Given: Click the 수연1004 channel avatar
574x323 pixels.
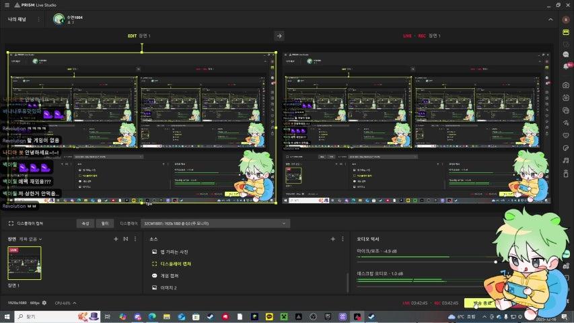Looking at the screenshot, I should [59, 19].
